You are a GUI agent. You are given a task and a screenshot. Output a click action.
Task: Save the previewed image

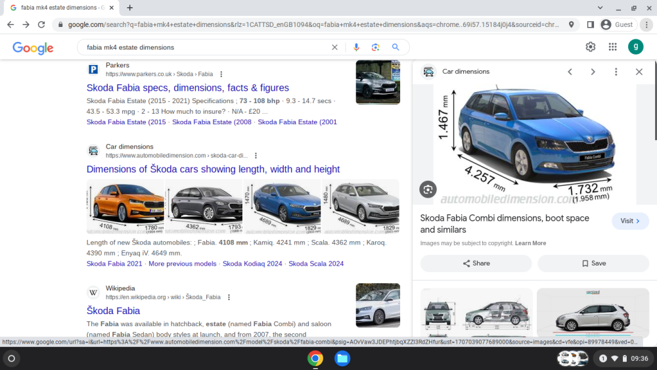click(593, 263)
